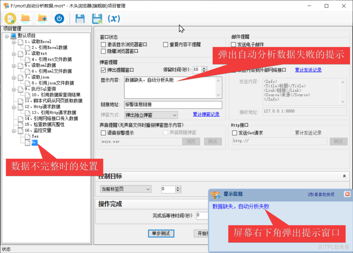Click the page icon beside Yes node
The height and width of the screenshot is (253, 353).
28,136
